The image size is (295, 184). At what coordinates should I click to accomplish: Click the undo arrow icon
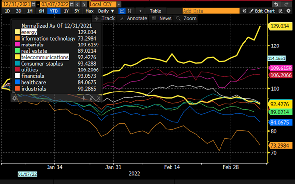tap(276, 4)
